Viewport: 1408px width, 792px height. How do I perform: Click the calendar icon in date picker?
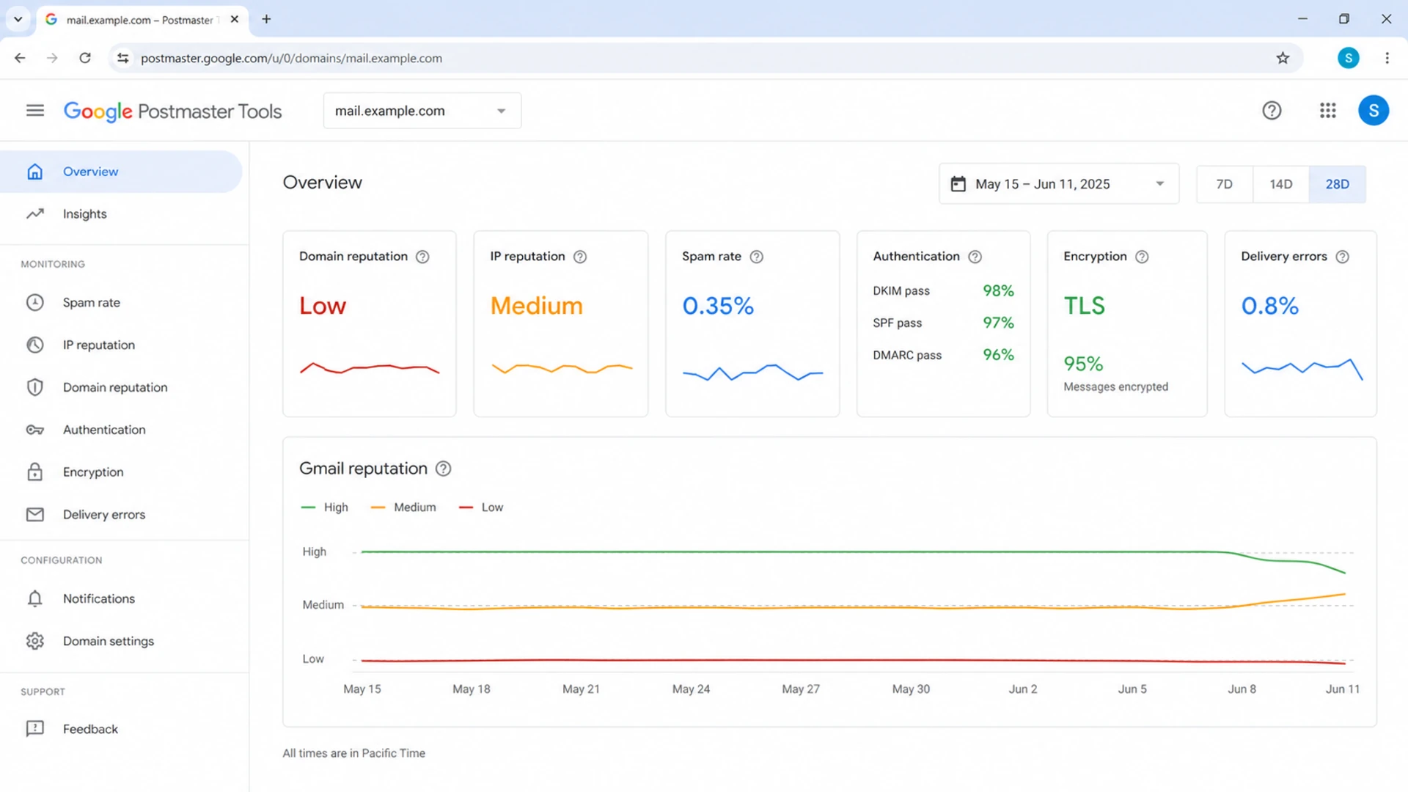point(958,184)
